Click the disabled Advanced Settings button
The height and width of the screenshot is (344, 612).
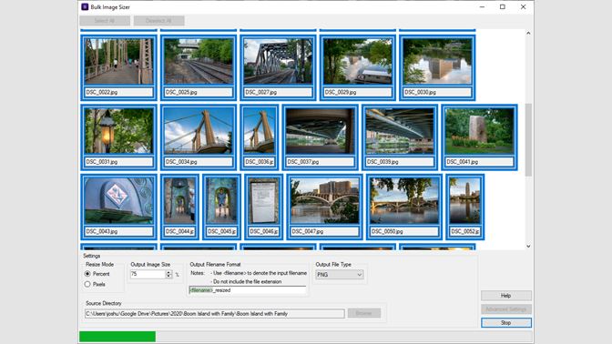tap(506, 309)
